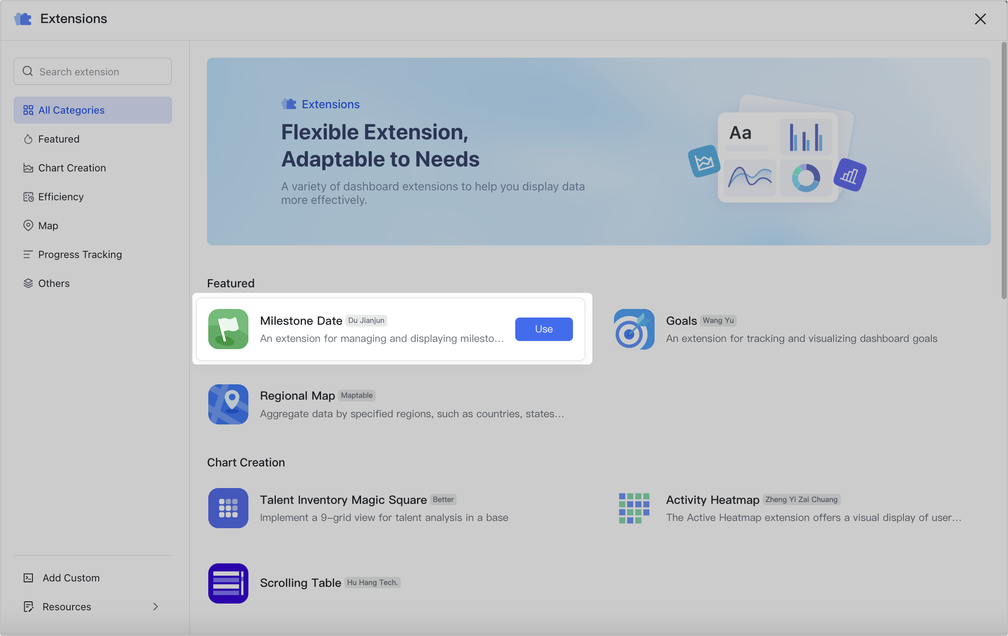Click the Activity Heatmap extension title

[x=713, y=500]
